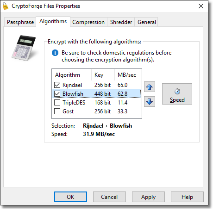This screenshot has width=213, height=210.
Task: Enable the TripleDES algorithm checkbox
Action: [x=57, y=103]
